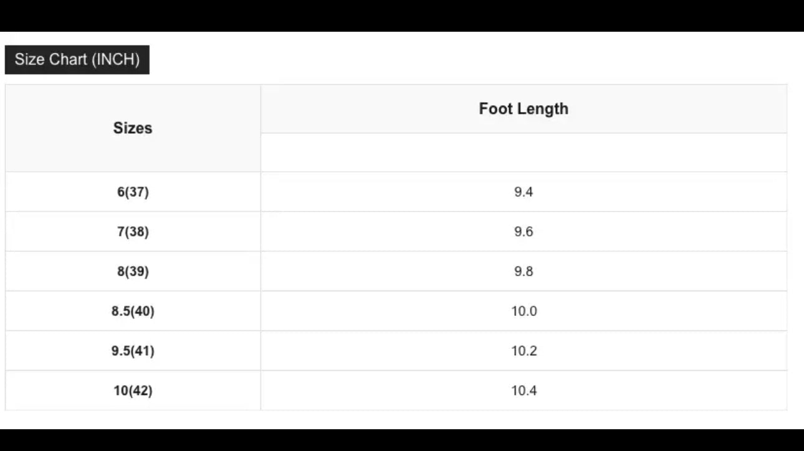Select the Sizes column header

(x=133, y=128)
